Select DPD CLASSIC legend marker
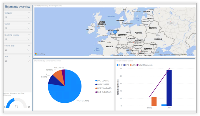 point(96,81)
